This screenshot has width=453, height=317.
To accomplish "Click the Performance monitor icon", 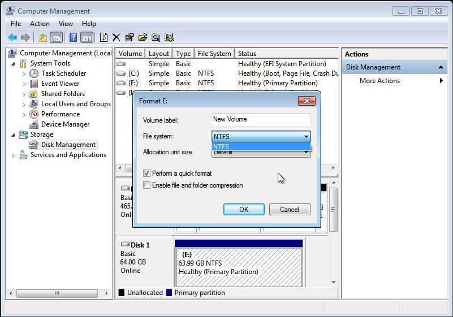I will click(34, 114).
